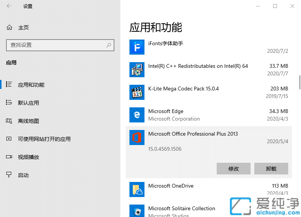Click the Microsoft Office Professional Plus icon
This screenshot has height=217, width=301.
(137, 138)
